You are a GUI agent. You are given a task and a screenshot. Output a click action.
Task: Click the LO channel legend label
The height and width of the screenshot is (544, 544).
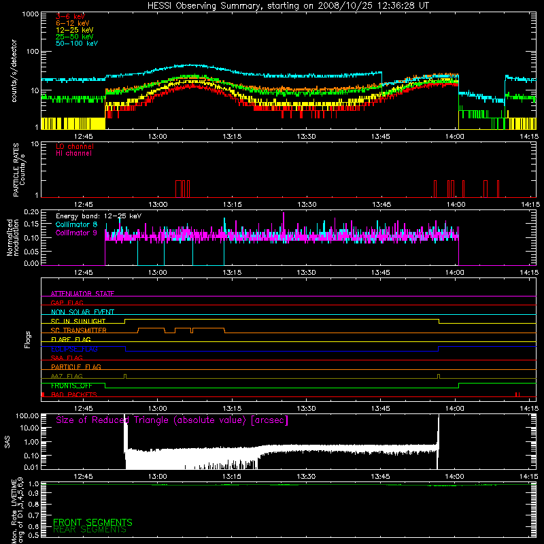(x=75, y=146)
